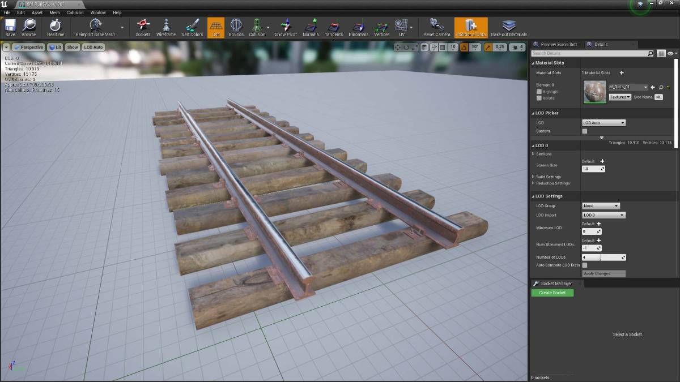Add a new material slot
The image size is (680, 382).
[622, 73]
